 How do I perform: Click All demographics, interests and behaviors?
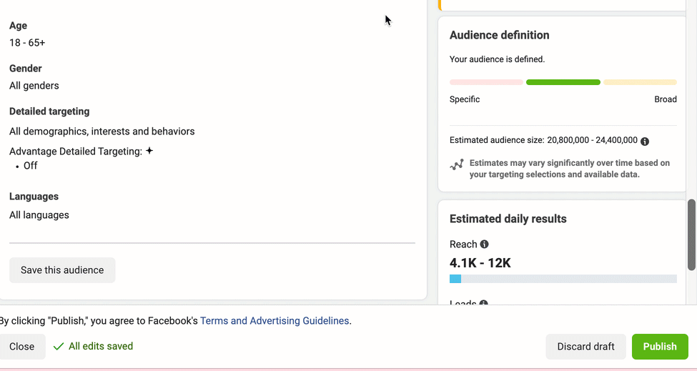click(102, 132)
